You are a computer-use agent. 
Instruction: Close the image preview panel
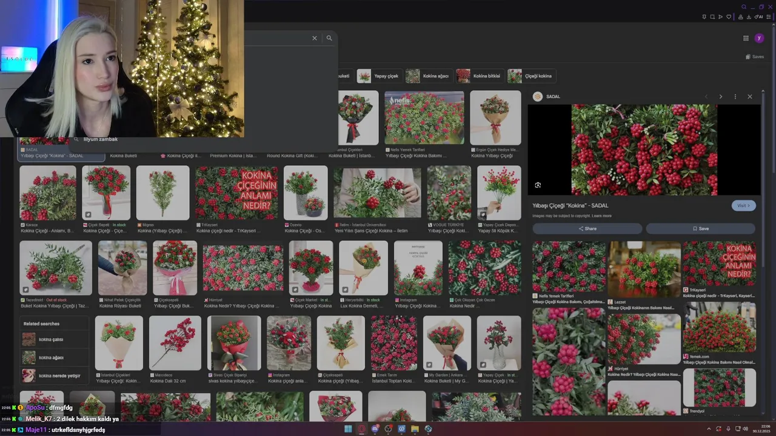tap(749, 97)
